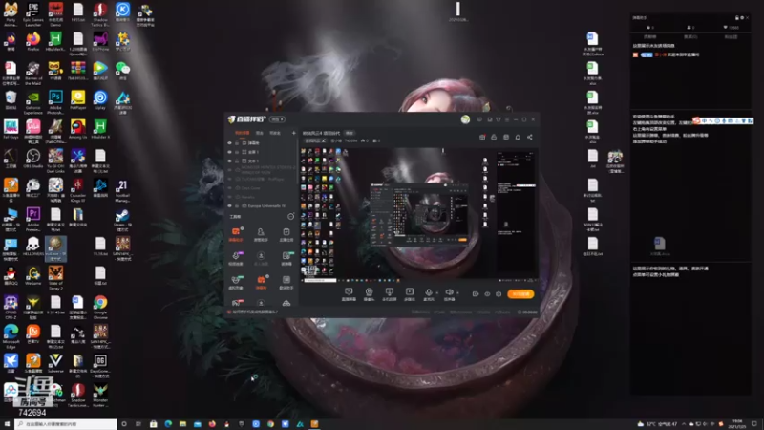Select the Google Chrome desktop shortcut

click(100, 306)
